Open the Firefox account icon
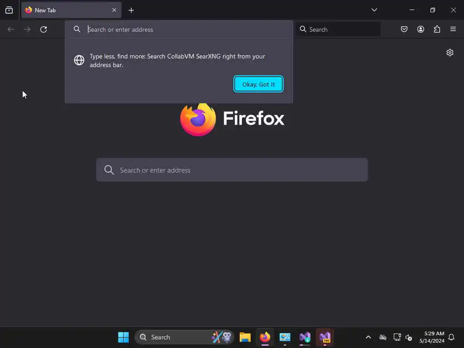The height and width of the screenshot is (348, 464). point(420,29)
